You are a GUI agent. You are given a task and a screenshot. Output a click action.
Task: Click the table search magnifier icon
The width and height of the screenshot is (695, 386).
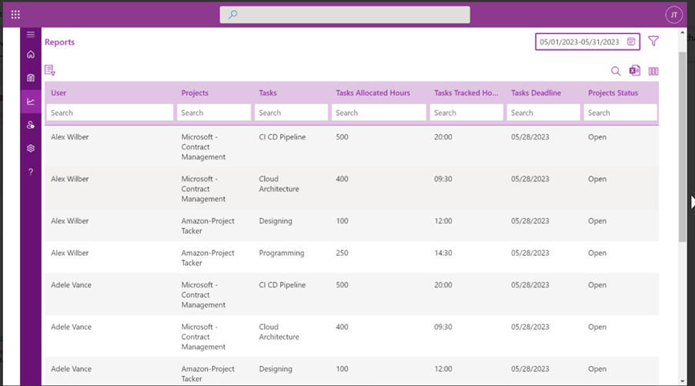(x=616, y=72)
